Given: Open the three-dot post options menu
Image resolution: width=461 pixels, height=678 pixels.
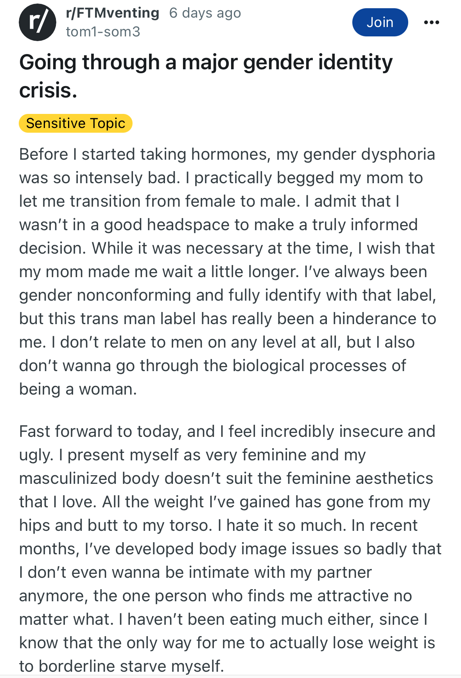Looking at the screenshot, I should coord(431,22).
